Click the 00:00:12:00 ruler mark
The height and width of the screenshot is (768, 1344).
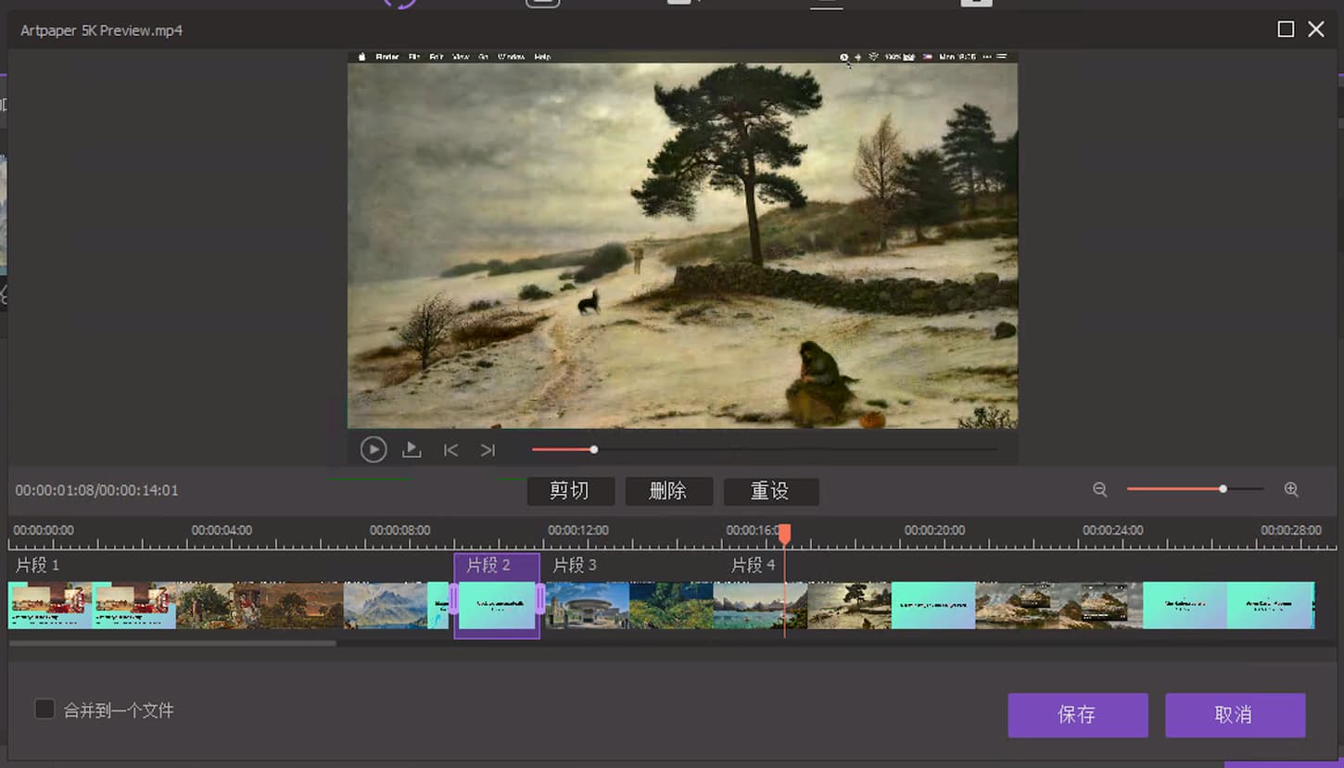(578, 530)
